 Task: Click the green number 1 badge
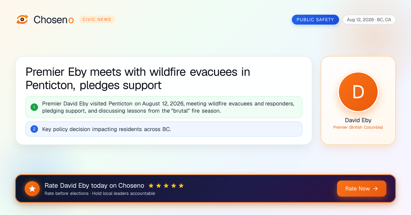coord(34,107)
